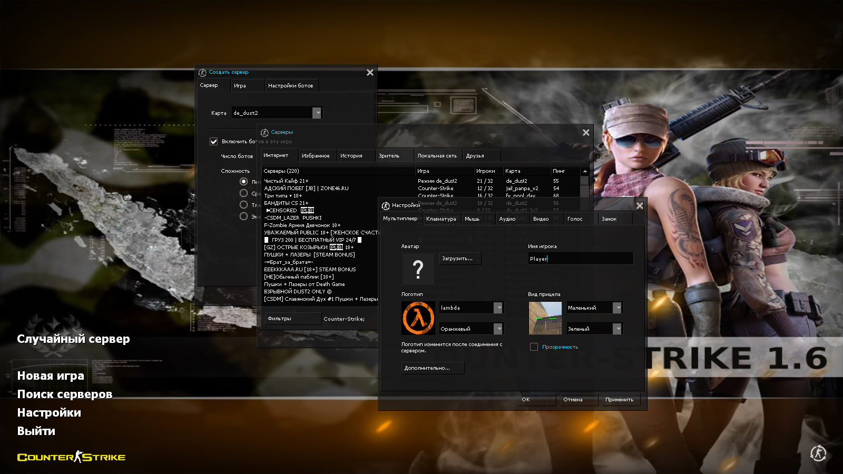This screenshot has height=474, width=843.
Task: Close the Создать сервер window
Action: [370, 73]
